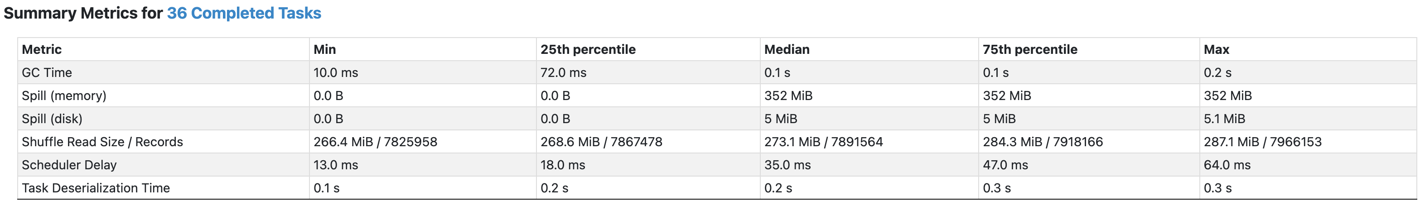This screenshot has height=201, width=1420.
Task: Click Shuffle Read Size / Records label
Action: pos(102,142)
